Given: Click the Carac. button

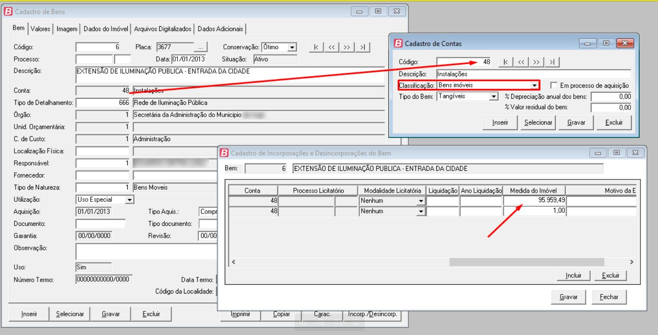Looking at the screenshot, I should (322, 314).
